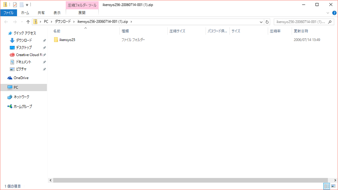Viewport: 338px width, 190px height.
Task: Select the 圧縮フォルダー ツール contextual tab
Action: pos(82,5)
